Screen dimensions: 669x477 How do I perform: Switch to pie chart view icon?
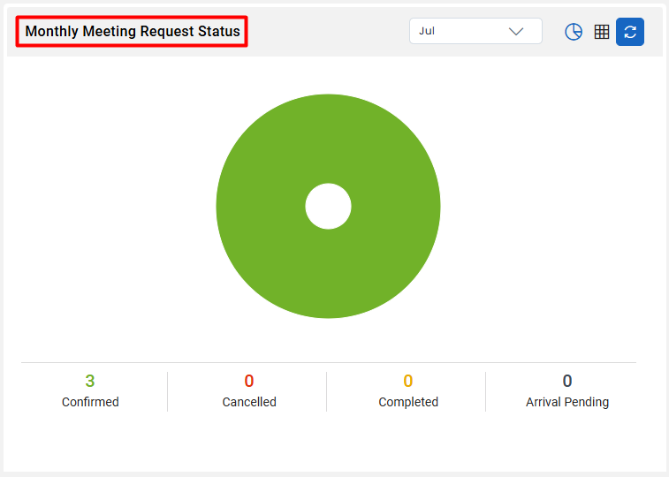point(574,32)
